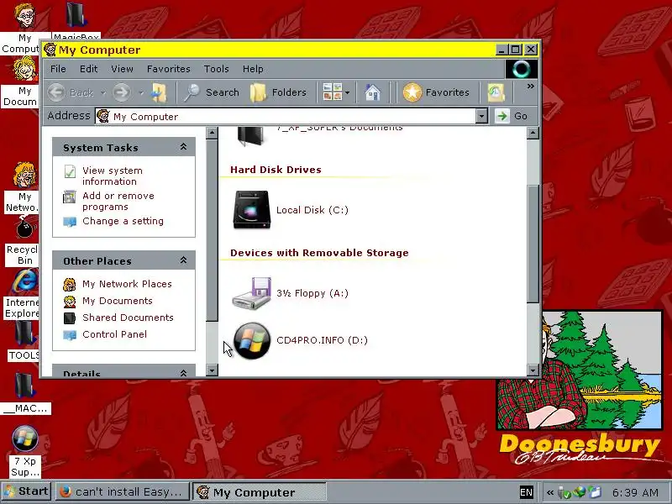672x504 pixels.
Task: Open Add or remove programs link
Action: 118,202
